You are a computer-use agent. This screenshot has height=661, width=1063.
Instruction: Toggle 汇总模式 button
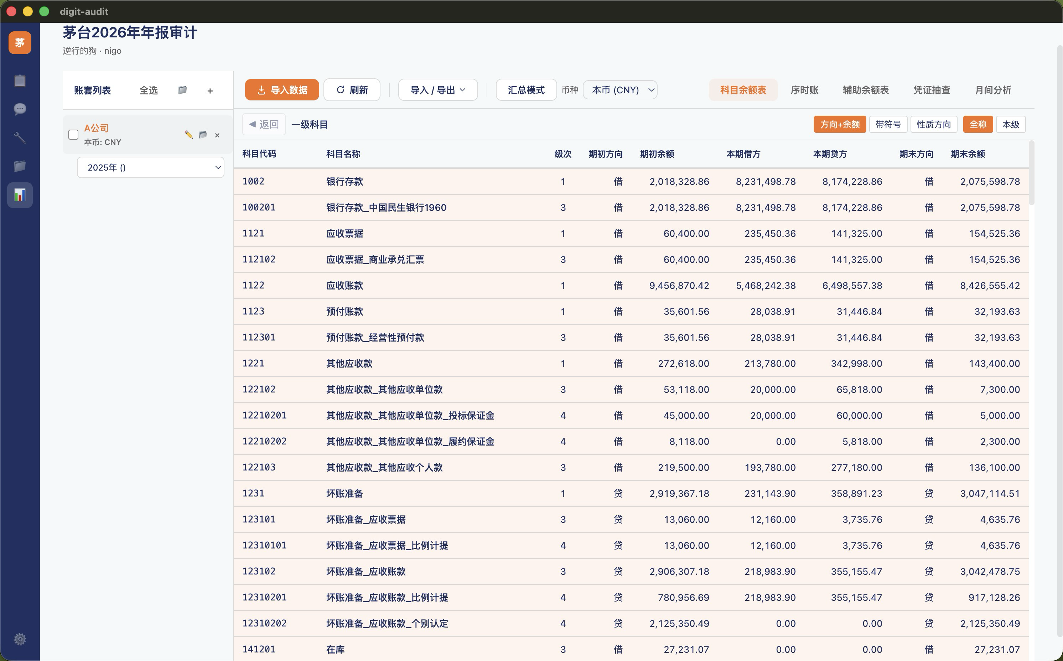pyautogui.click(x=526, y=90)
